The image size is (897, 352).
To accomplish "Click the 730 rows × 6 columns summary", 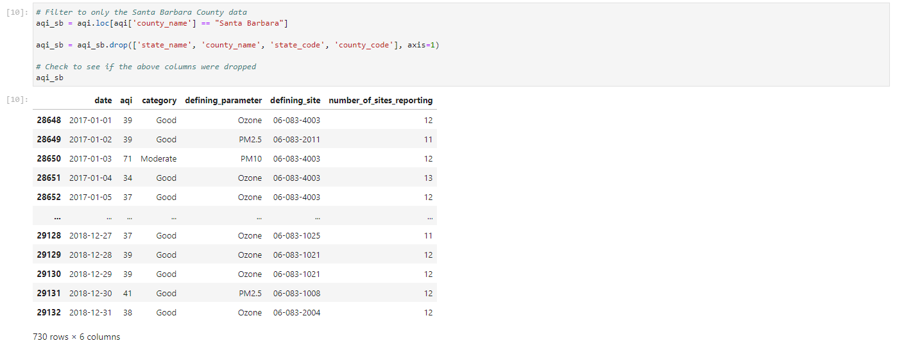I will pos(76,337).
